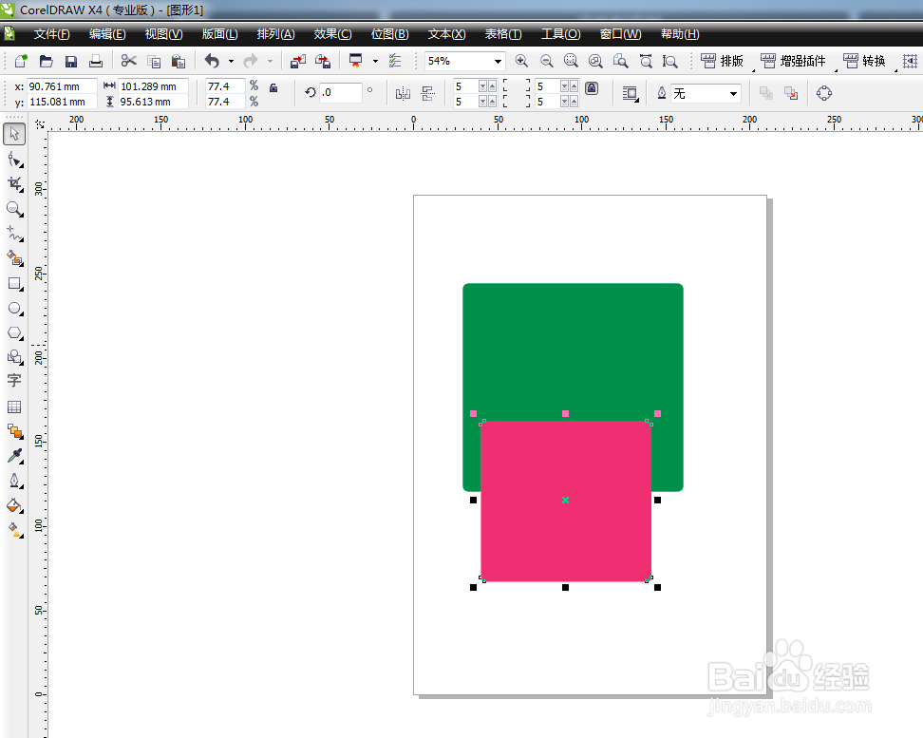Cut selection with scissors icon
The height and width of the screenshot is (738, 923).
tap(128, 61)
